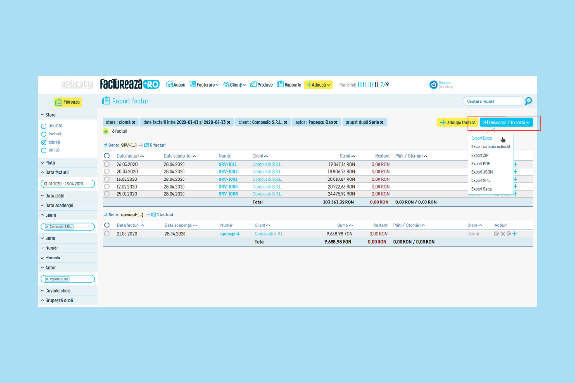This screenshot has height=383, width=575.
Task: Open the yellow Adaugă dropdown in the navbar
Action: (x=318, y=85)
